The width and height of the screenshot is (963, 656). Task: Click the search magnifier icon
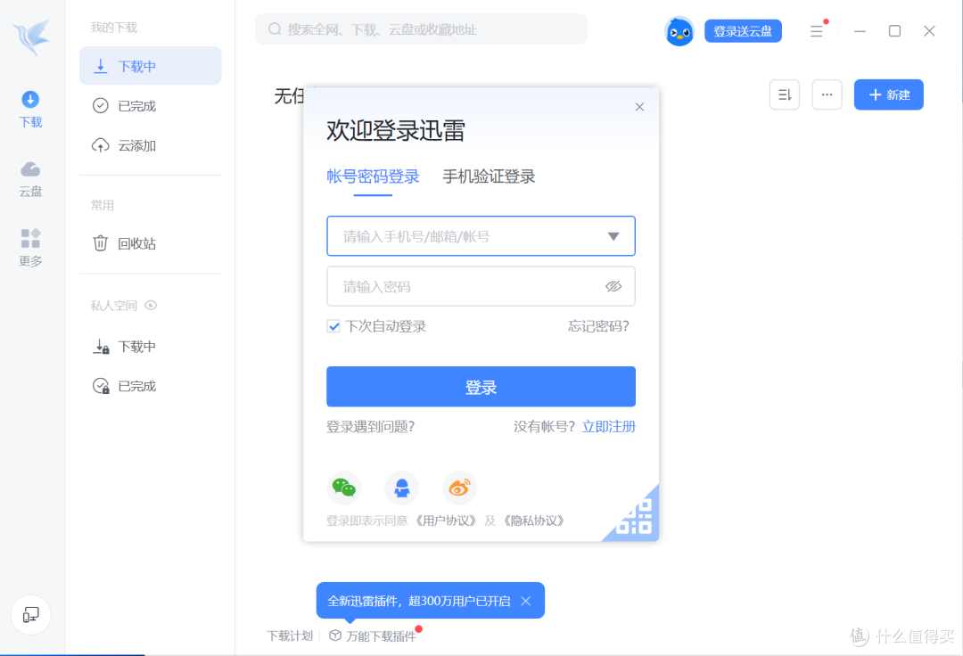click(x=275, y=29)
